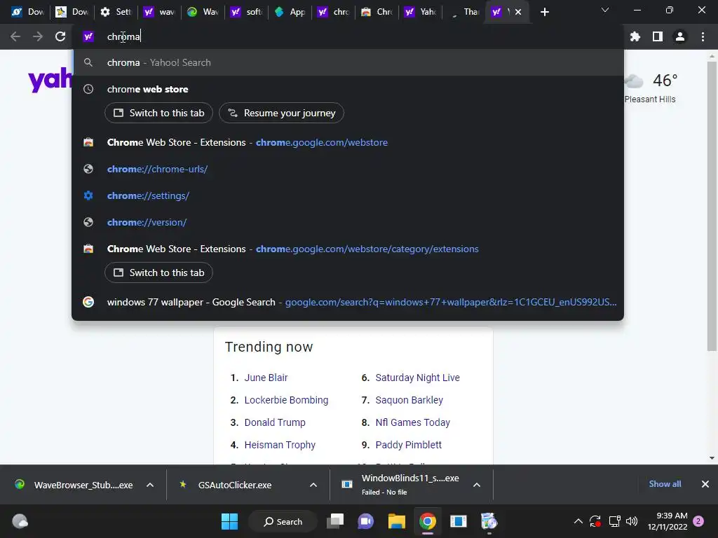
Task: Open the notification badge showing 2
Action: point(699,521)
